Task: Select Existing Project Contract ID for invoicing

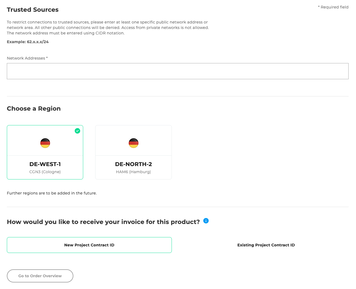Action: point(266,245)
